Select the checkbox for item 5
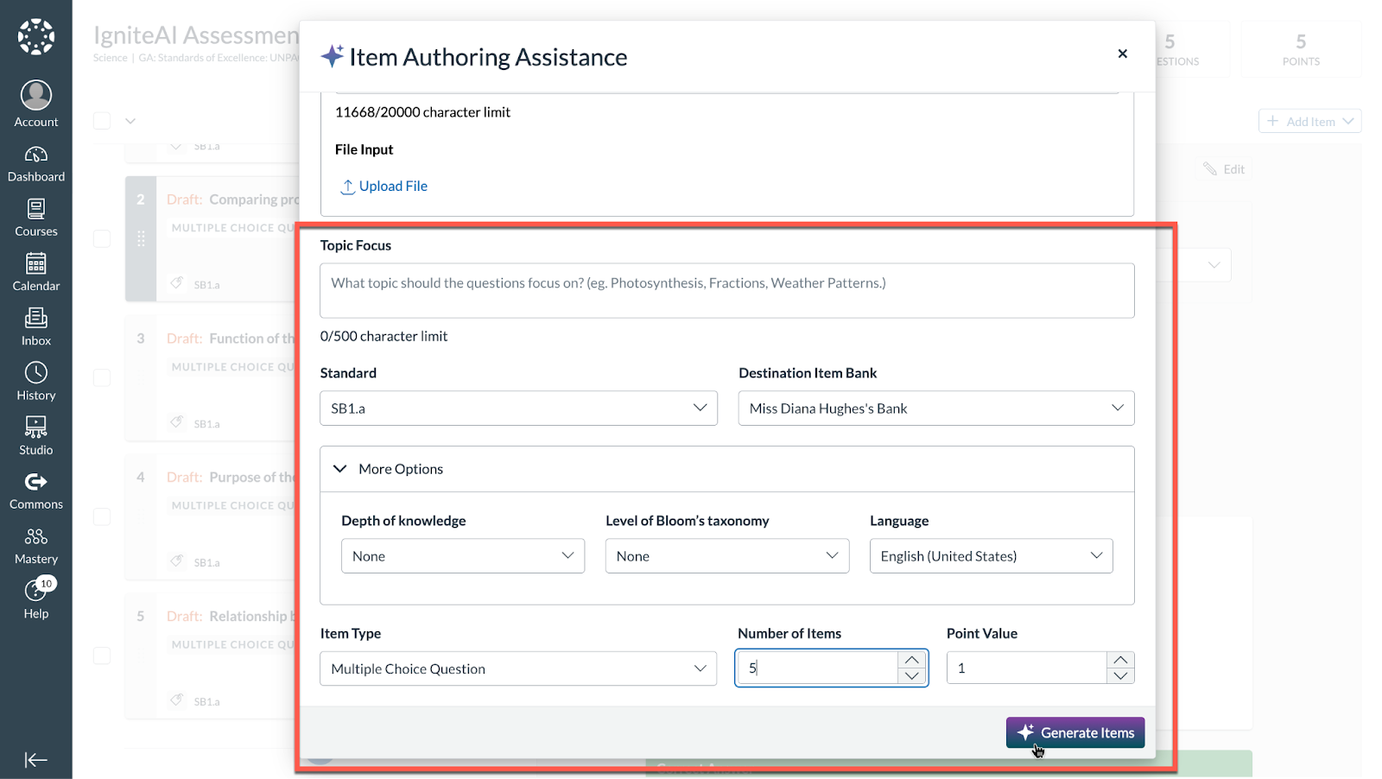 [x=102, y=655]
